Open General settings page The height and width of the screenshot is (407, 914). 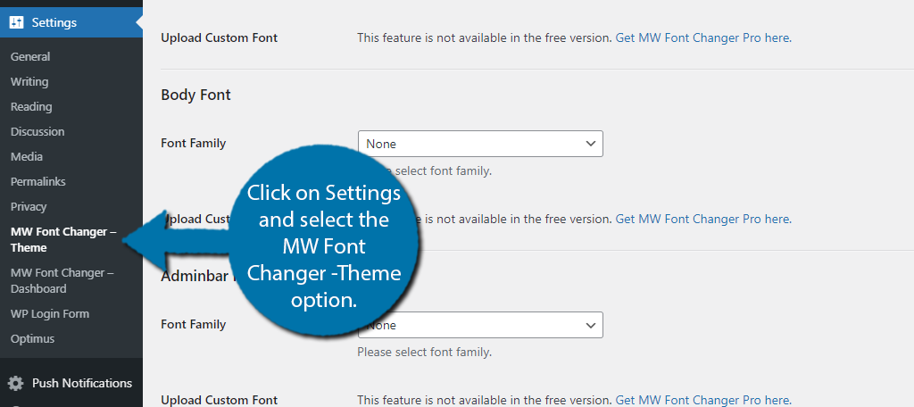[30, 56]
